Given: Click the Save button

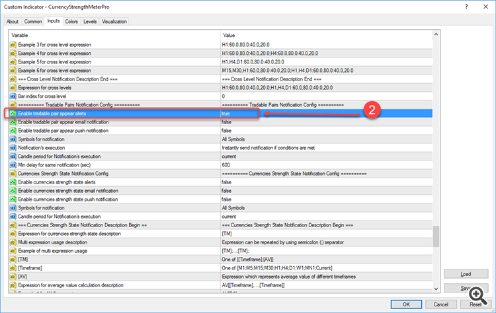Looking at the screenshot, I should [466, 288].
